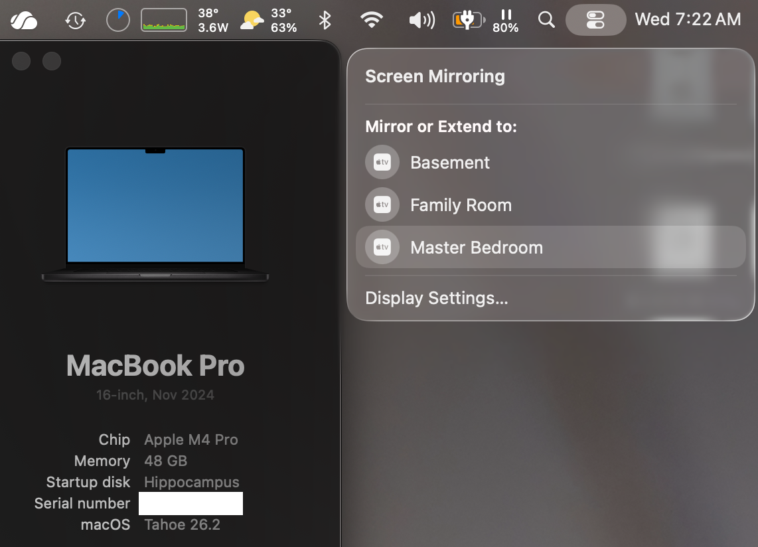Open the green CPU graph menu bar monitor
Image resolution: width=758 pixels, height=547 pixels.
[x=164, y=21]
